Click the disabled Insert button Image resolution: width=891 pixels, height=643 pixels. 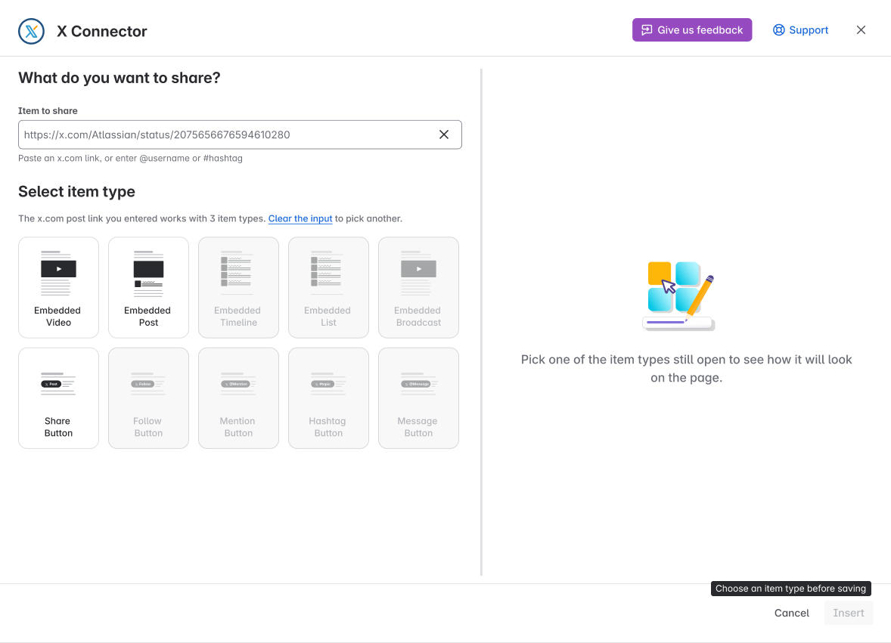pyautogui.click(x=849, y=613)
